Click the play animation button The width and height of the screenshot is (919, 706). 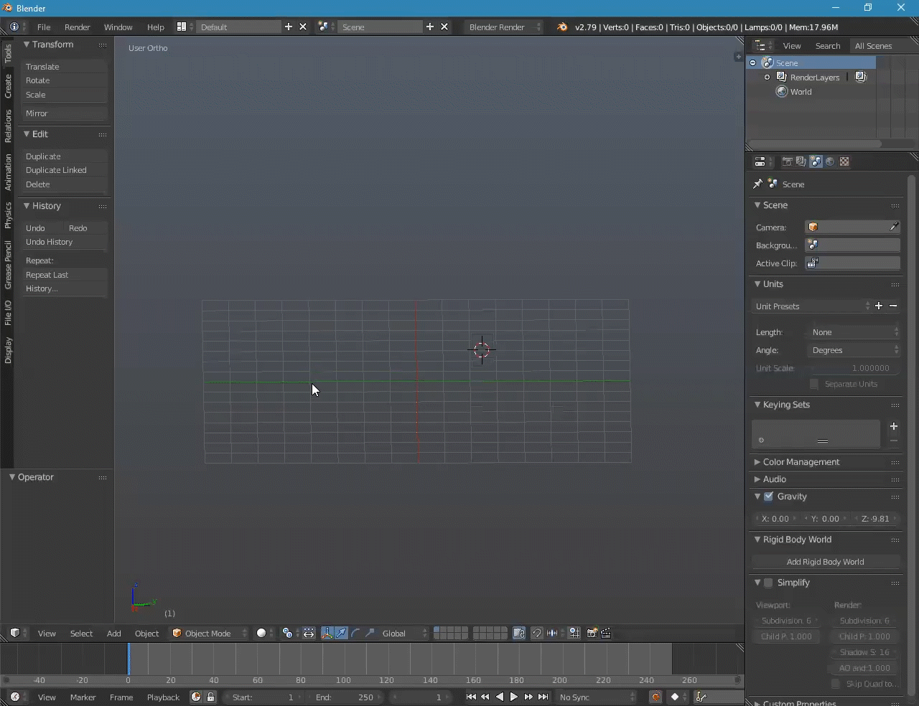click(513, 697)
